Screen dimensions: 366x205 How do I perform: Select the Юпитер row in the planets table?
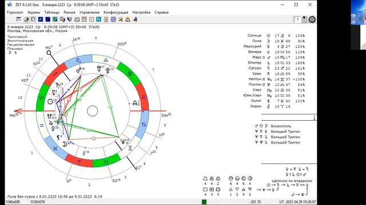pyautogui.click(x=276, y=63)
